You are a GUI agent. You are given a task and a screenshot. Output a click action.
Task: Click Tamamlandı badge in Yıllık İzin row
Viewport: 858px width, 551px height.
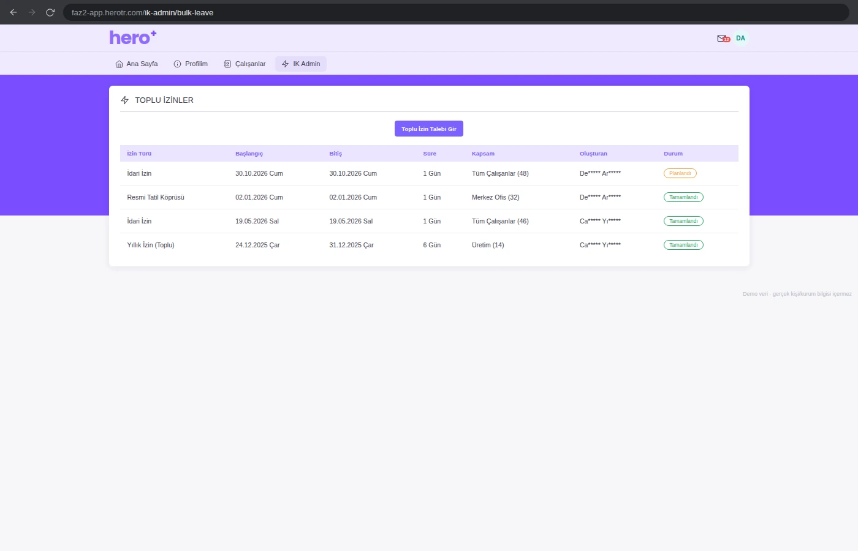point(683,245)
